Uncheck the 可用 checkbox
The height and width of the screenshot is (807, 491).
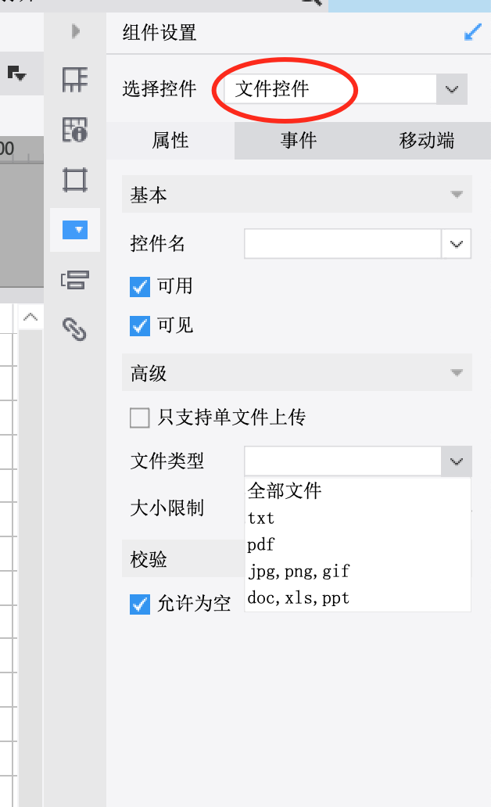[140, 287]
